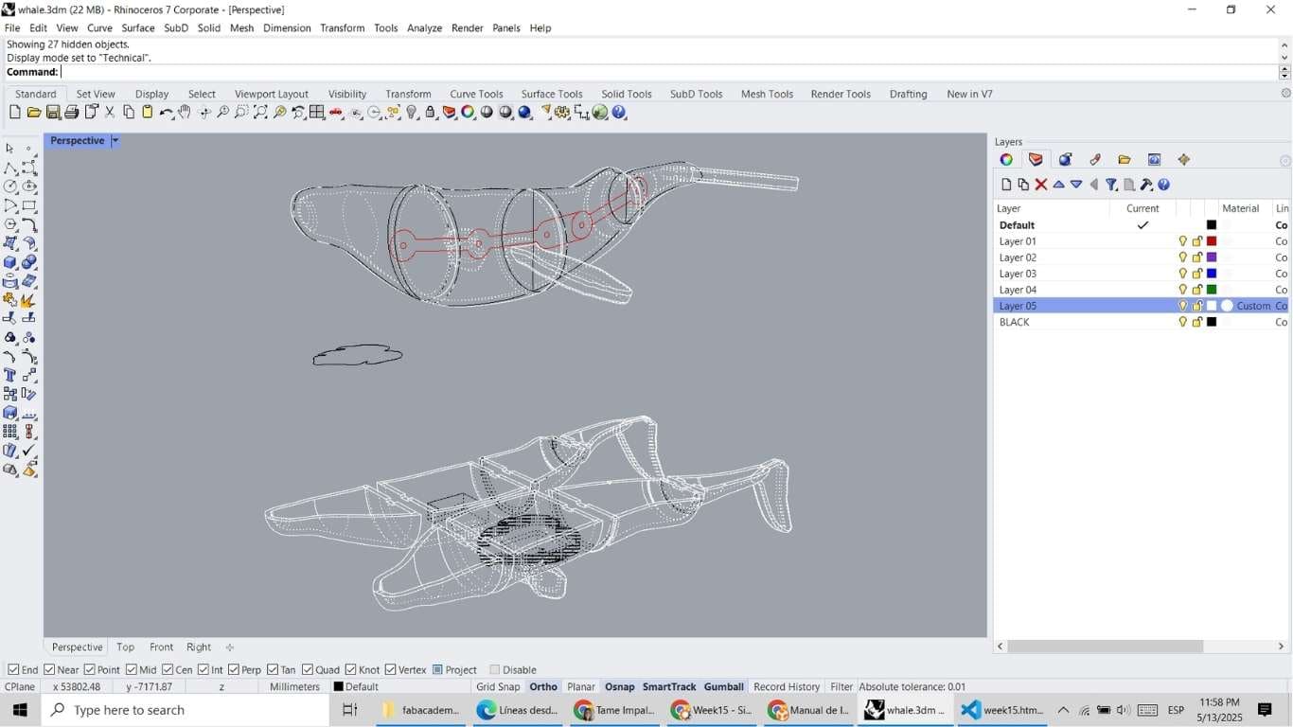Open the Perspective viewport dropdown arrow

tap(115, 141)
